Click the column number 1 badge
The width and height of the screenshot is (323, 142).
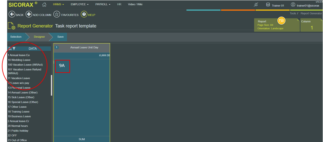coord(57,48)
